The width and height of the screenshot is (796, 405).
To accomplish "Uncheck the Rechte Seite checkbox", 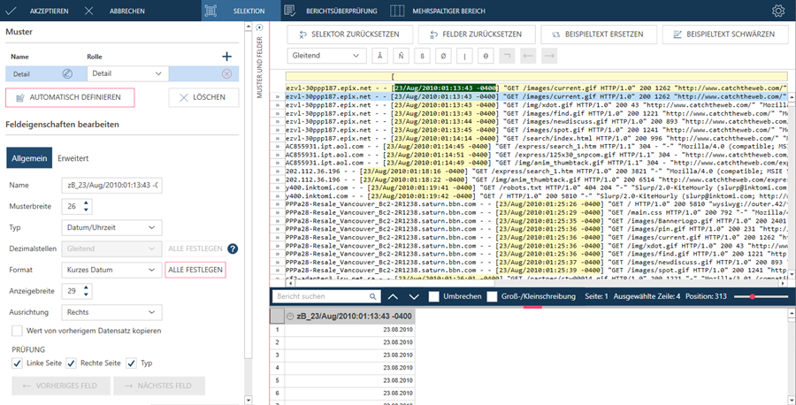I will tap(71, 363).
